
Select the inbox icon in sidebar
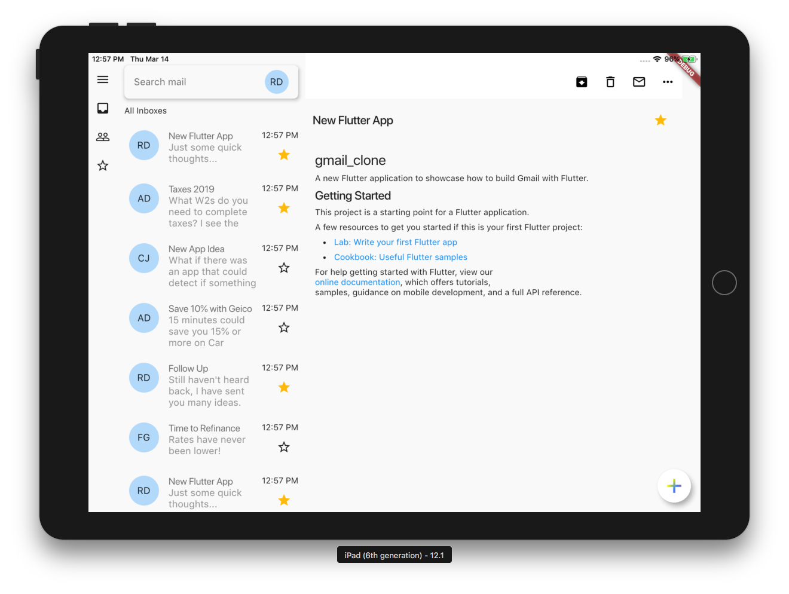point(103,108)
